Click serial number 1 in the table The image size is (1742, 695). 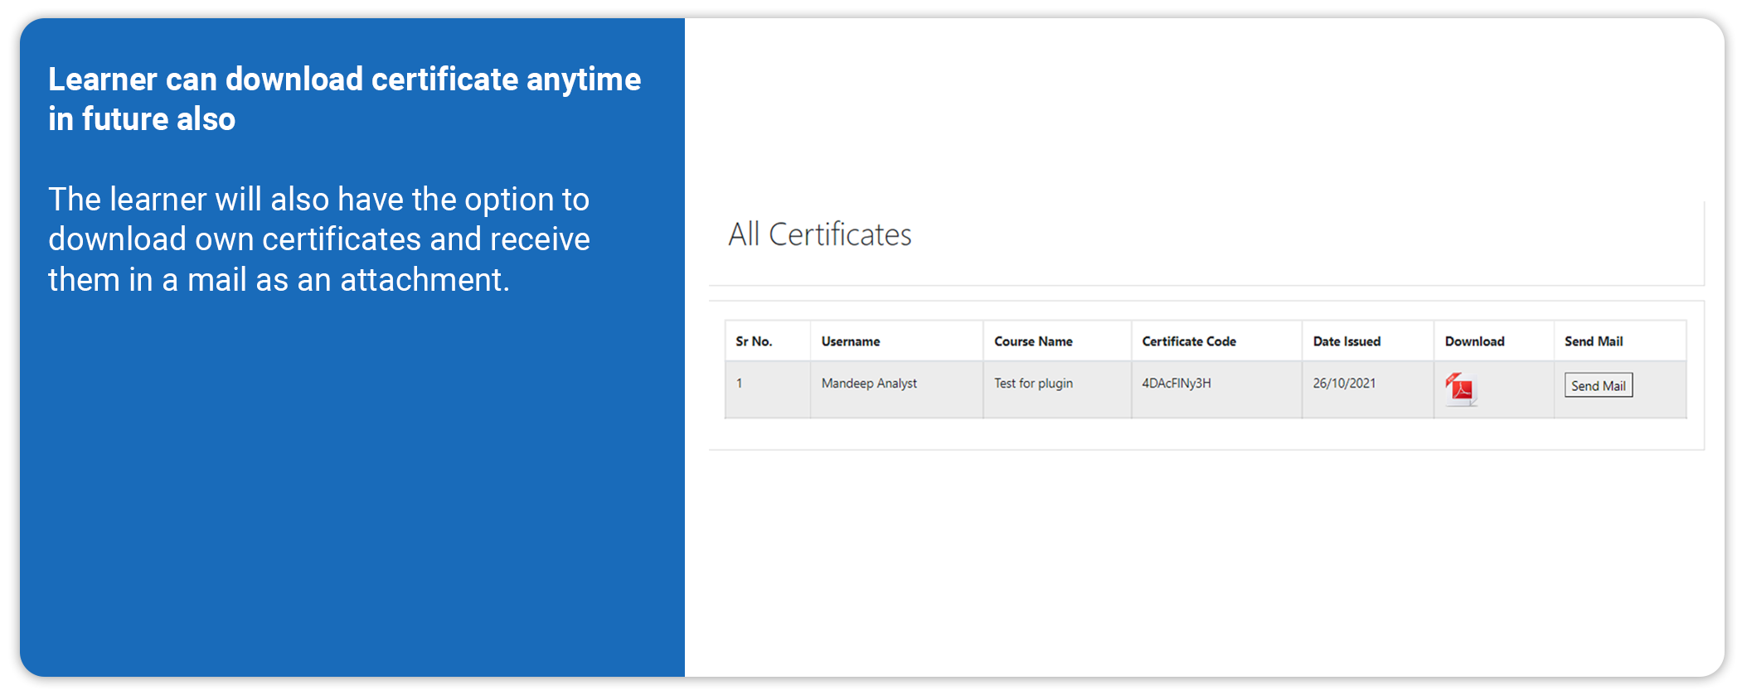739,384
